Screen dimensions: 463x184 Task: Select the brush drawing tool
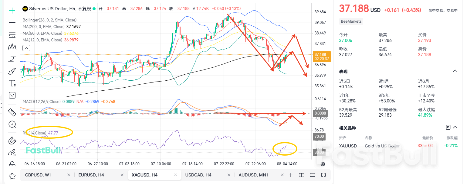coord(12,71)
